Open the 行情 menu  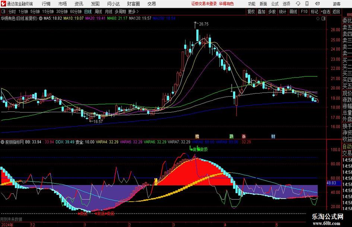46,4
